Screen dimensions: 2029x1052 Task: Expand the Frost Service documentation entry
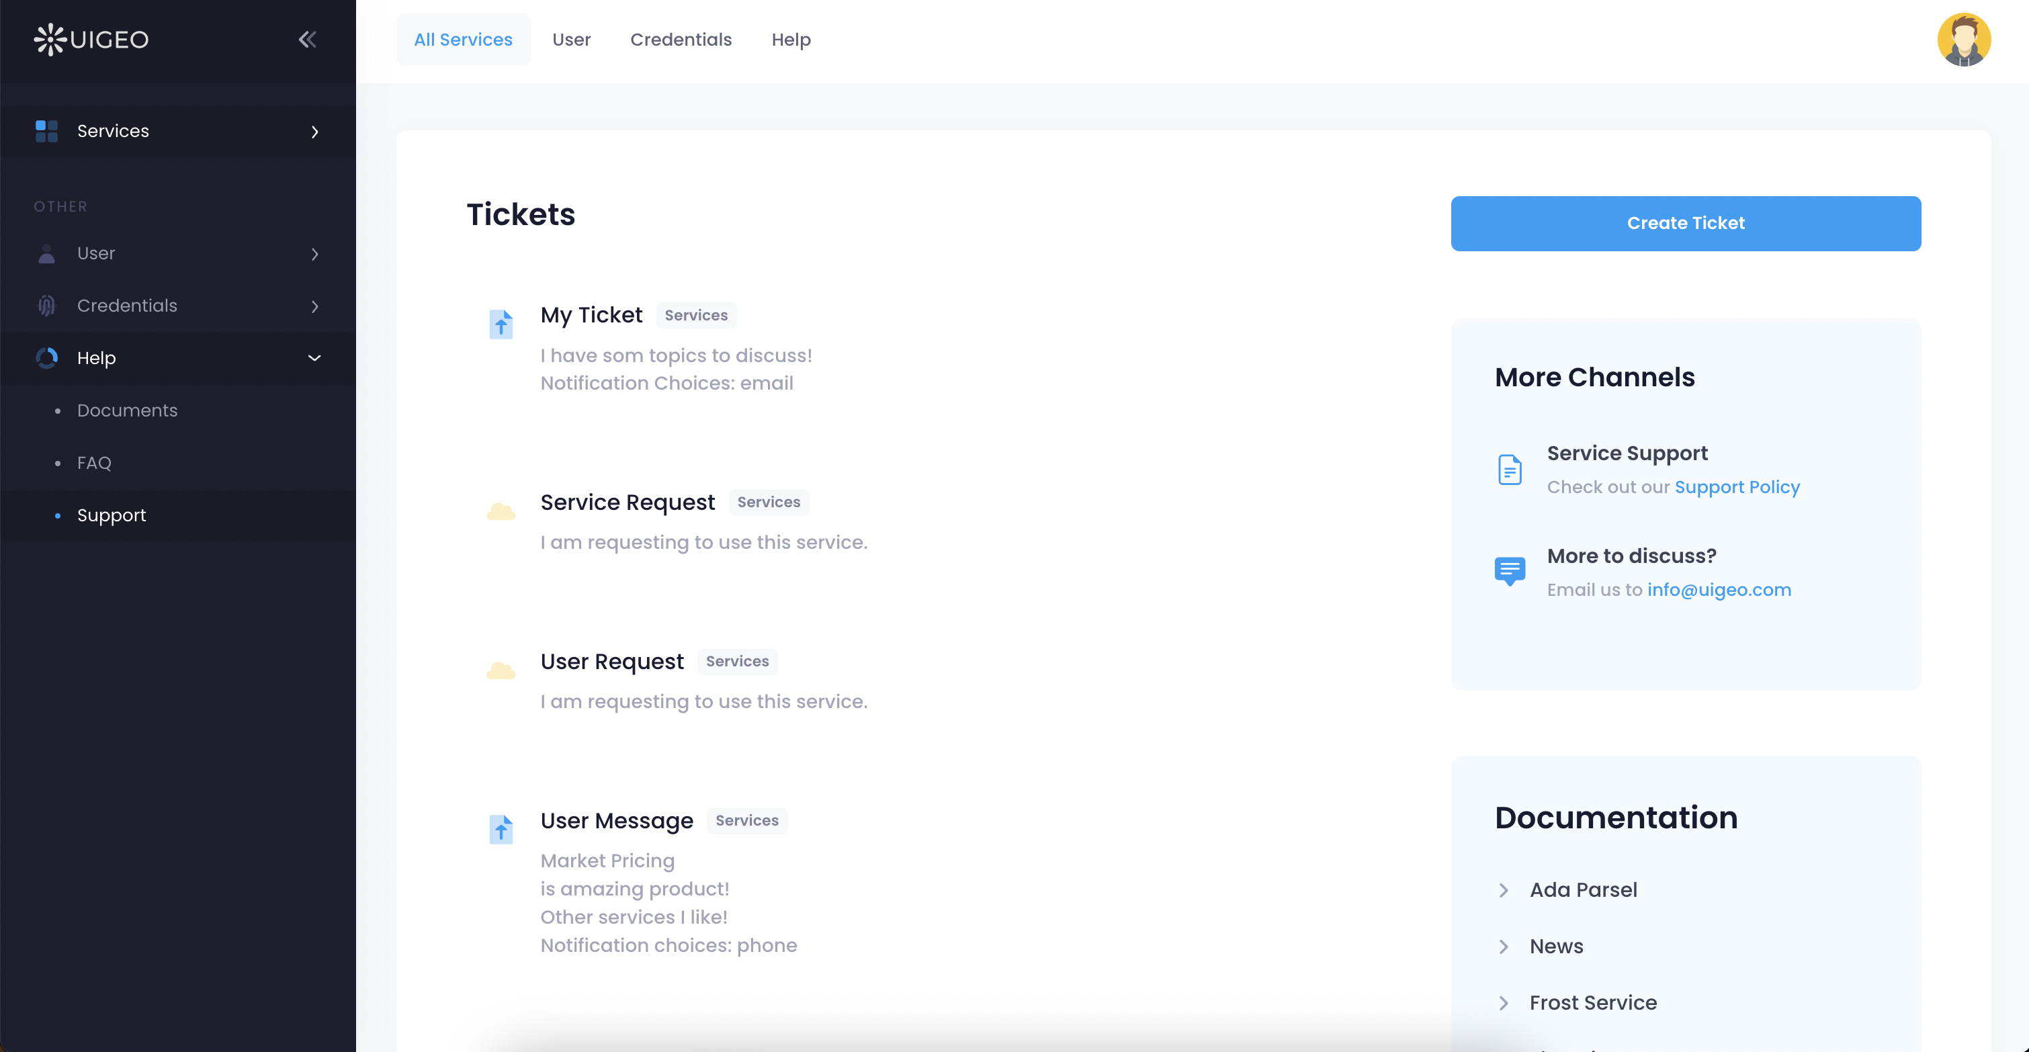pos(1504,1002)
